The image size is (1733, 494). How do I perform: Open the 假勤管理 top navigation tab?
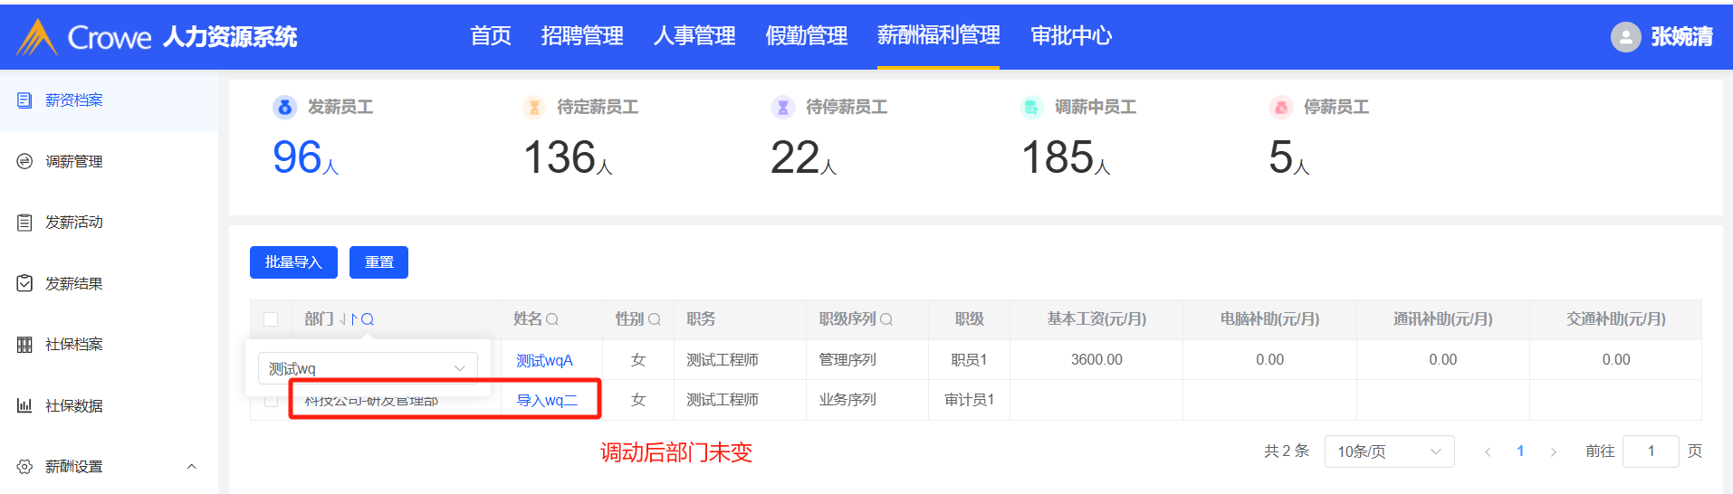tap(807, 36)
